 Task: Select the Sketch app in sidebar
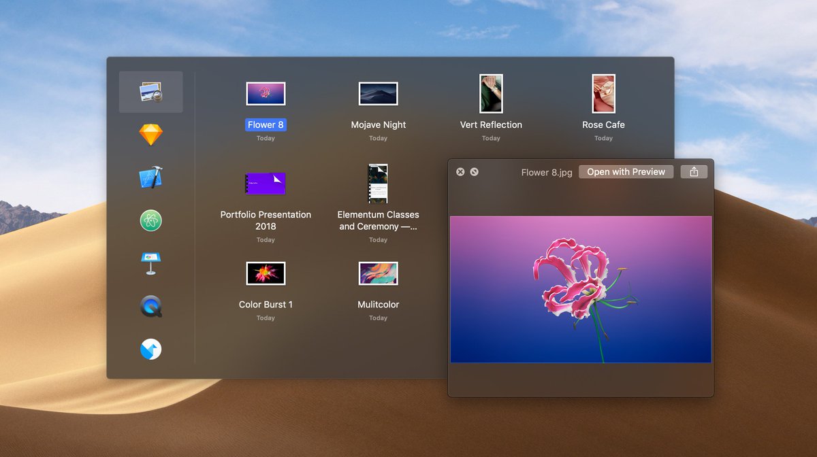click(150, 135)
